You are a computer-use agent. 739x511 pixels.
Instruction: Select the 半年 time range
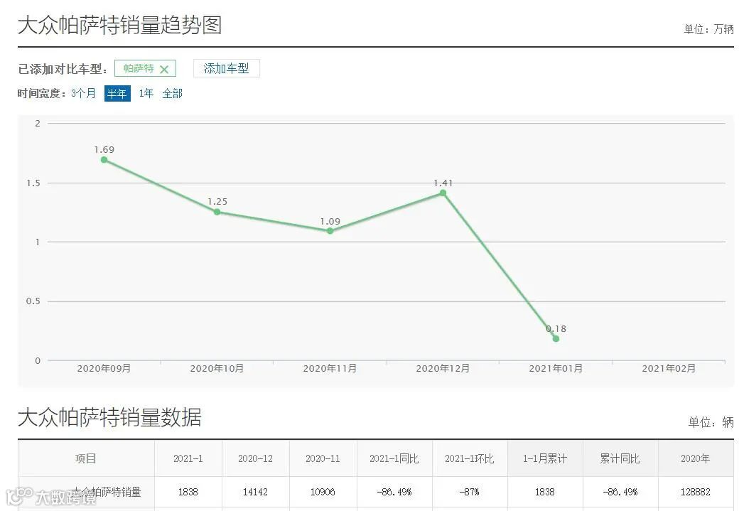point(117,93)
